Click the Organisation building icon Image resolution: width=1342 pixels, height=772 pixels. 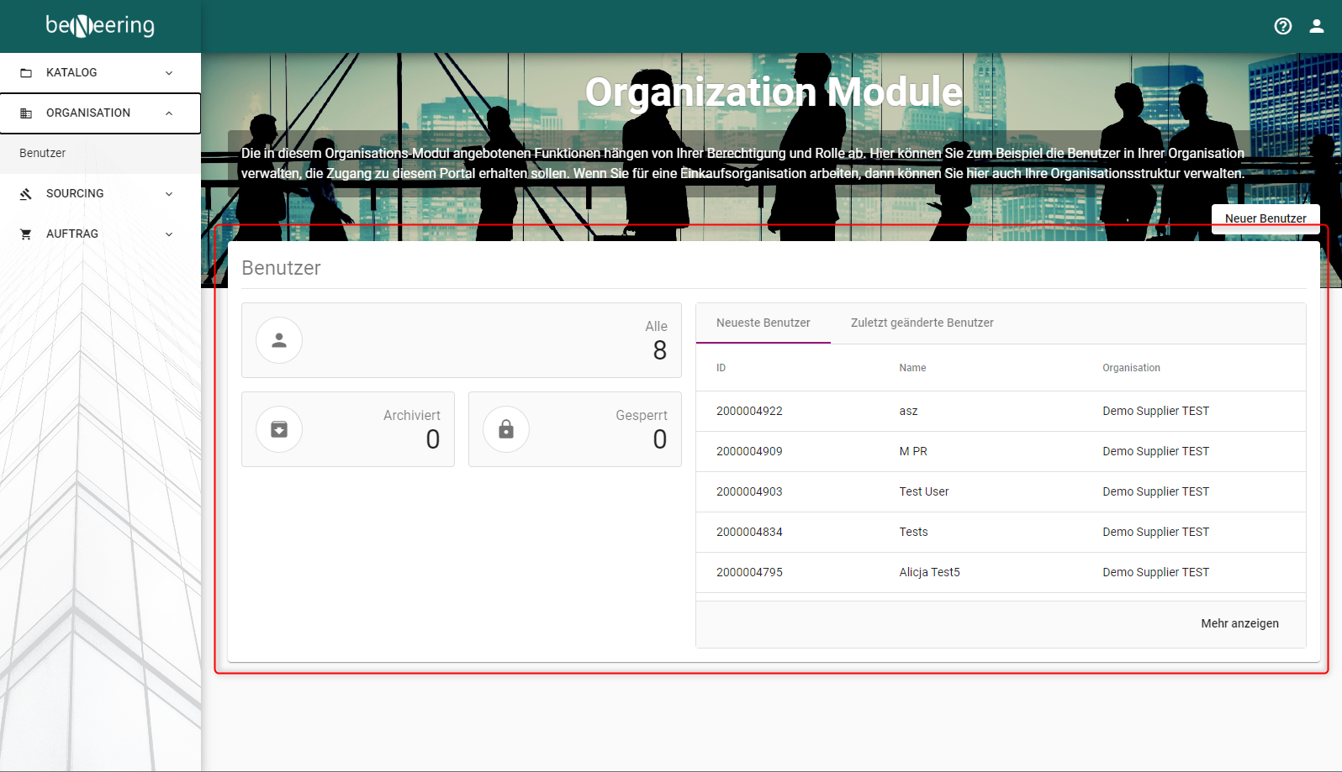26,113
